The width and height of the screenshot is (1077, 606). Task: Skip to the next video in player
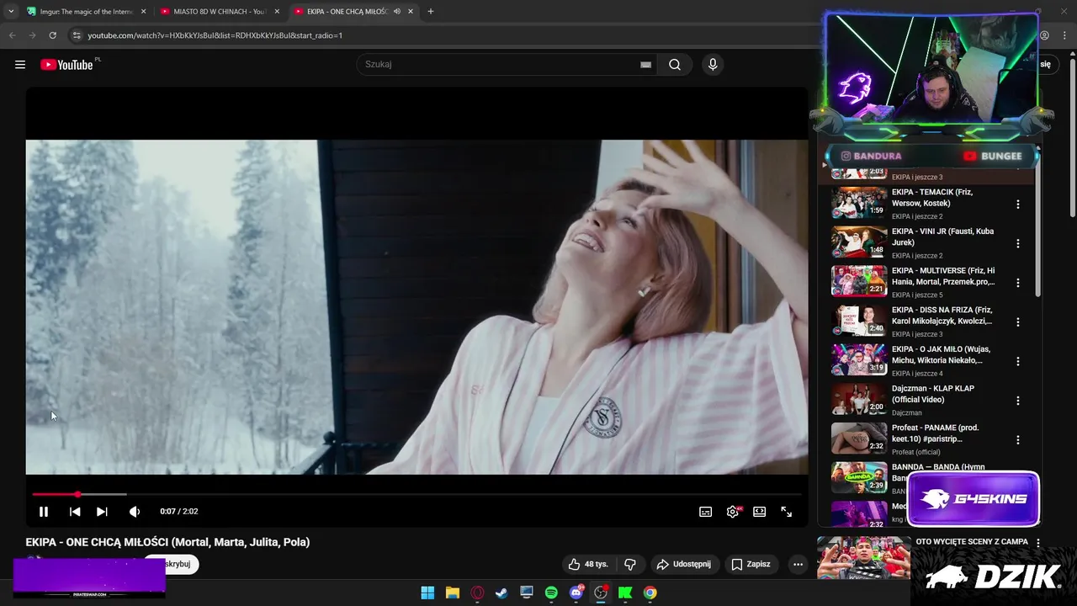[x=102, y=512]
